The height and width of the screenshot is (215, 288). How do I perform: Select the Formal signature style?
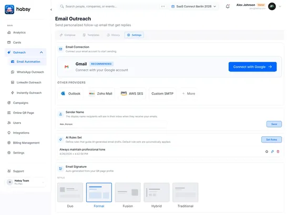tap(99, 192)
